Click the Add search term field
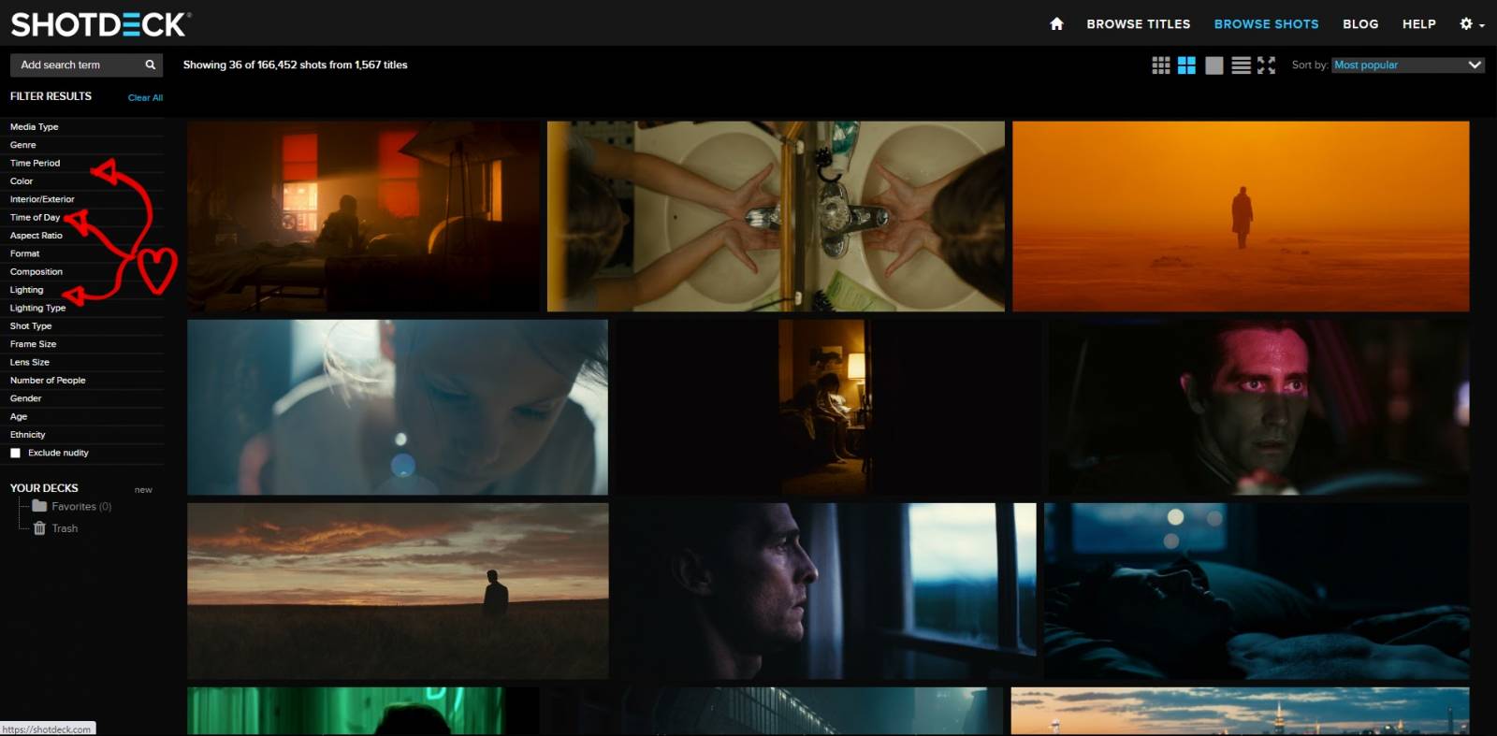This screenshot has height=736, width=1497. point(75,65)
